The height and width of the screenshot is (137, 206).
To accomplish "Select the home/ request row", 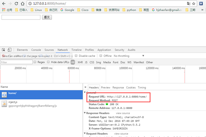I will [x=41, y=95].
